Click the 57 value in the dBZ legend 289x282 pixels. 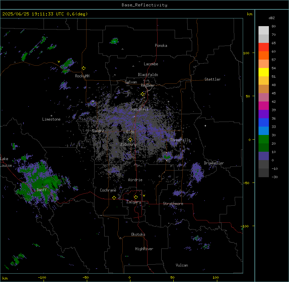click(x=274, y=60)
